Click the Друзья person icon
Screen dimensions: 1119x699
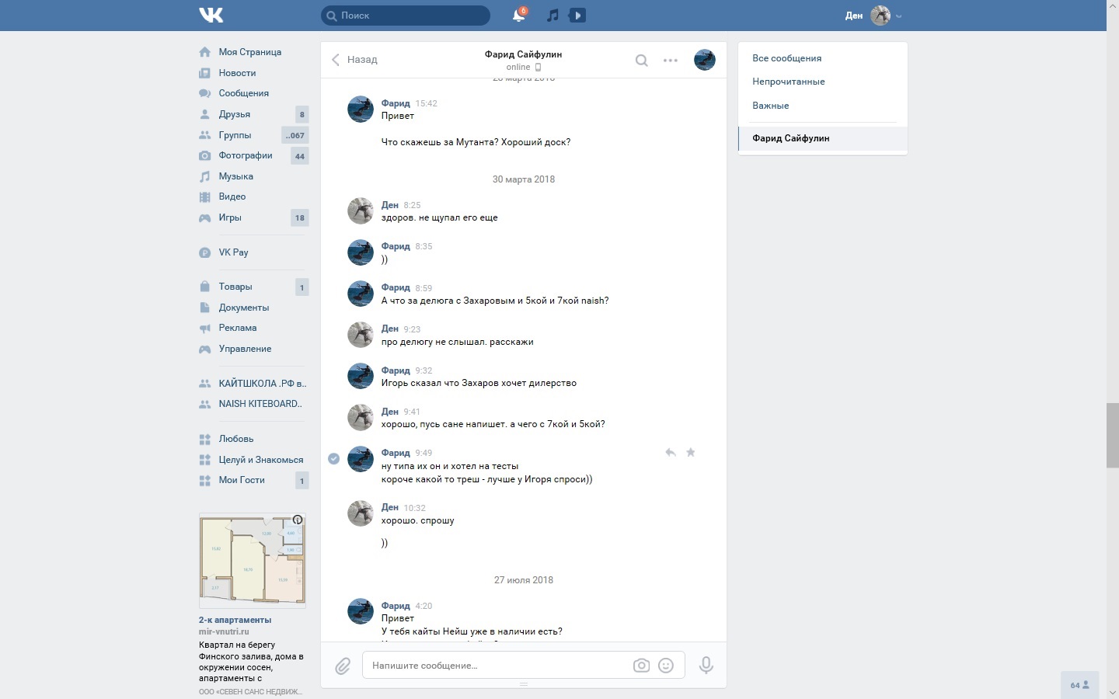pos(204,114)
